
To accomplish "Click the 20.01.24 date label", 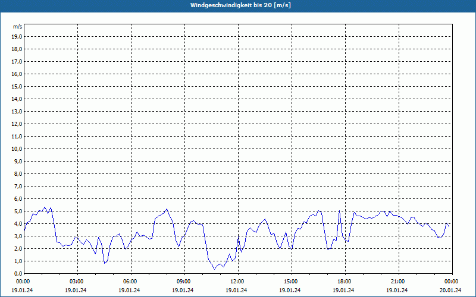I will point(450,290).
